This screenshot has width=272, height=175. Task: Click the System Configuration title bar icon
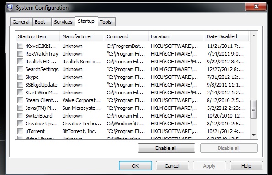click(10, 7)
